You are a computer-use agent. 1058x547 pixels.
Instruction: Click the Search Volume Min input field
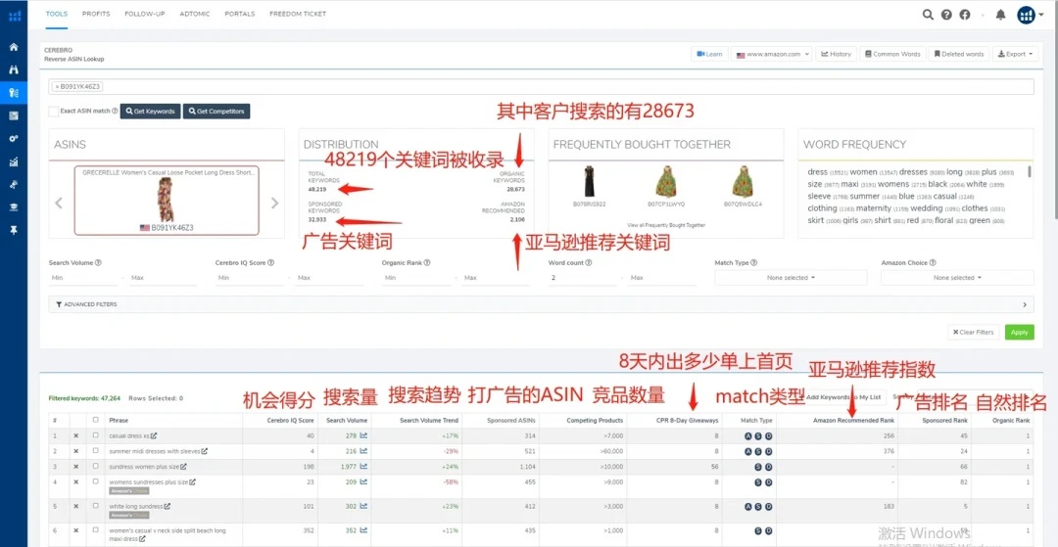pos(83,278)
